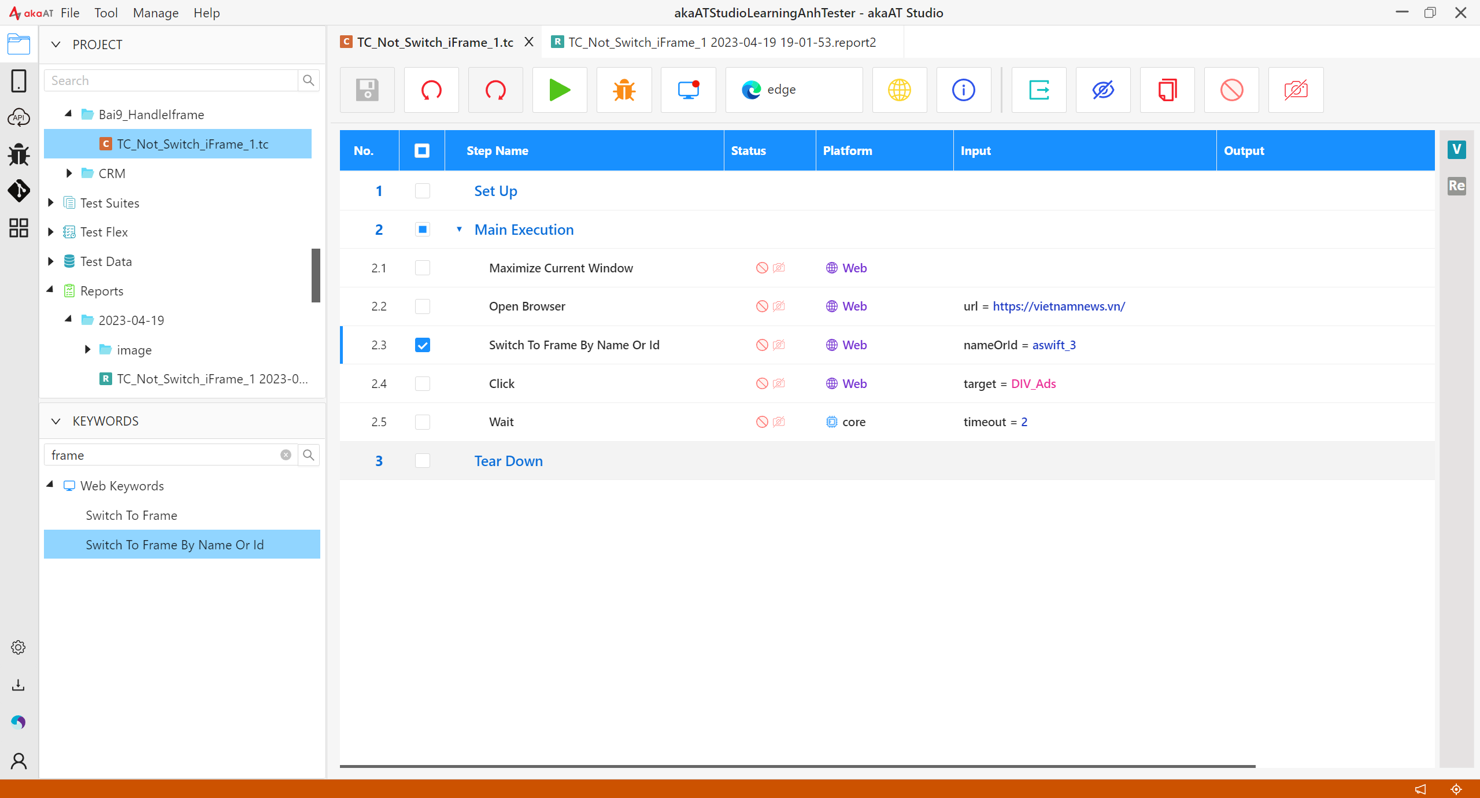
Task: Open the settings gear in sidebar
Action: coord(18,648)
